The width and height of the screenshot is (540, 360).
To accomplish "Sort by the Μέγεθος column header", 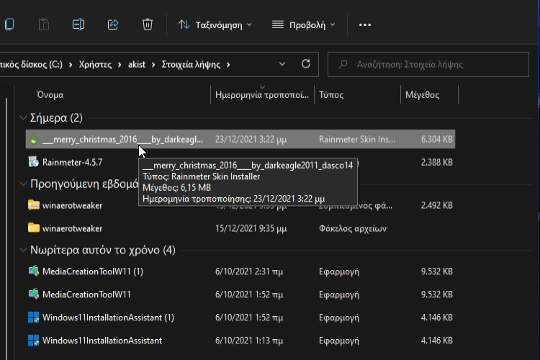I will tap(423, 95).
